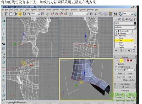The width and height of the screenshot is (142, 104).
Task: Switch to the Motion panel tab
Action: (127, 19)
